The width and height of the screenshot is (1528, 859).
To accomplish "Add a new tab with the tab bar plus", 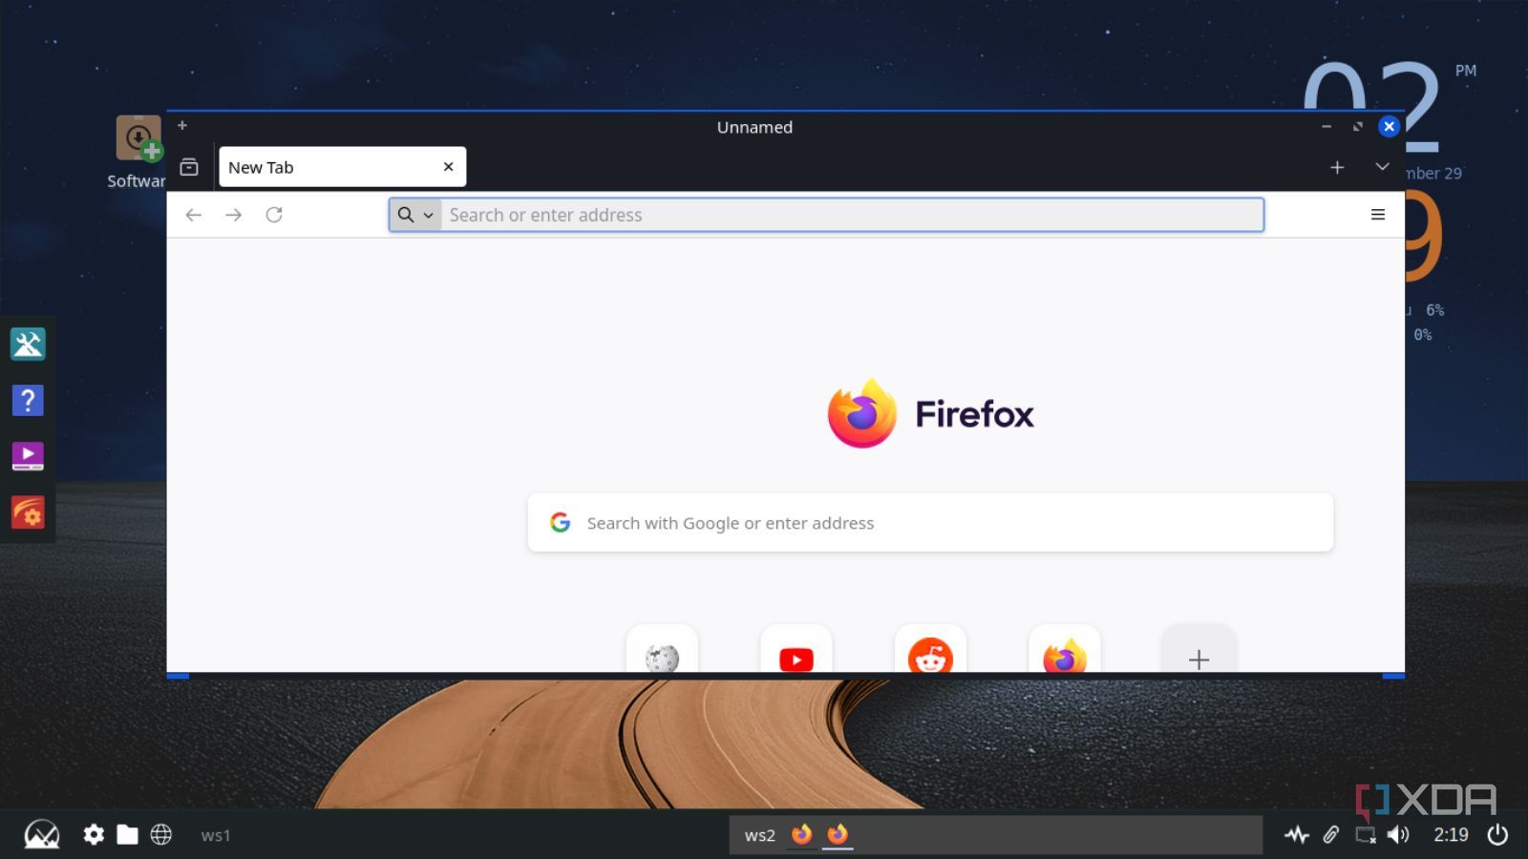I will [x=1337, y=167].
